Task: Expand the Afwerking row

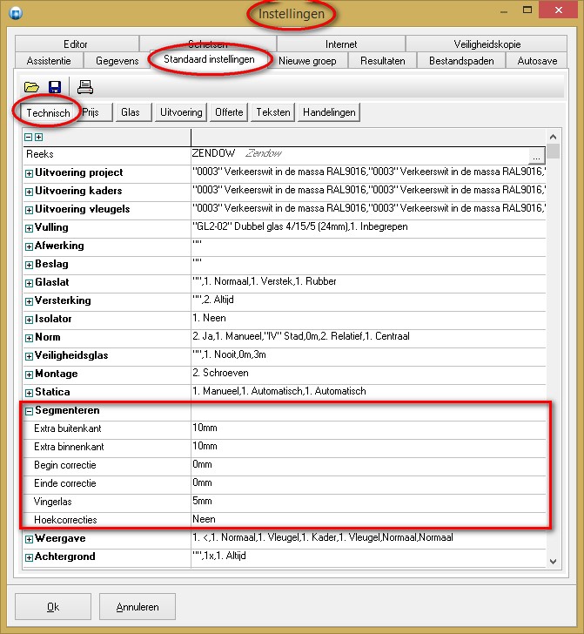Action: tap(29, 246)
